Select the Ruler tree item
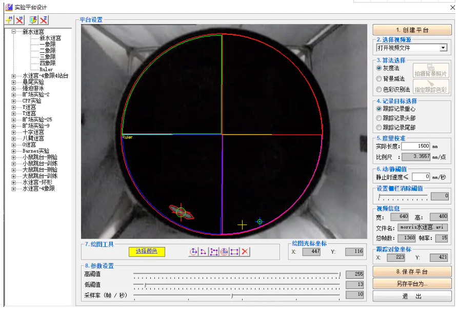458x309 pixels. [46, 70]
